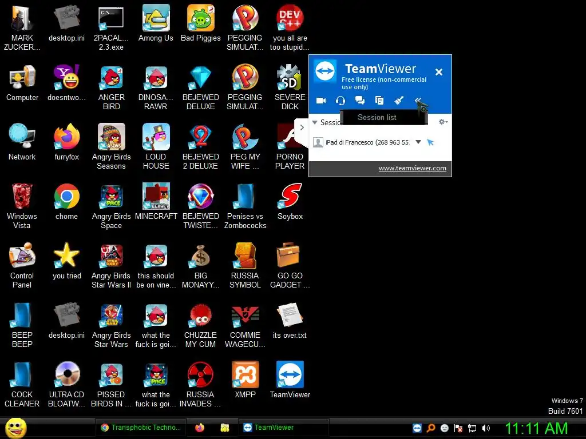Select the RUSSIA INVADES ... icon
Image resolution: width=586 pixels, height=439 pixels.
pyautogui.click(x=201, y=384)
